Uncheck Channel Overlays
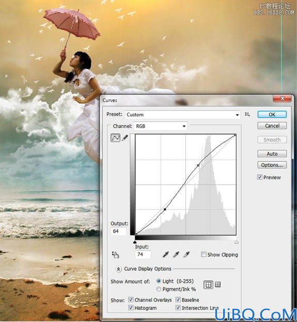The height and width of the screenshot is (322, 297). click(x=131, y=300)
